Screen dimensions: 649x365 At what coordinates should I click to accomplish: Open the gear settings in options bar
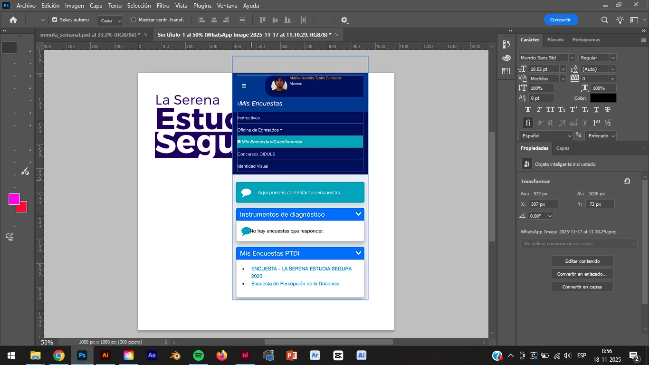point(344,20)
